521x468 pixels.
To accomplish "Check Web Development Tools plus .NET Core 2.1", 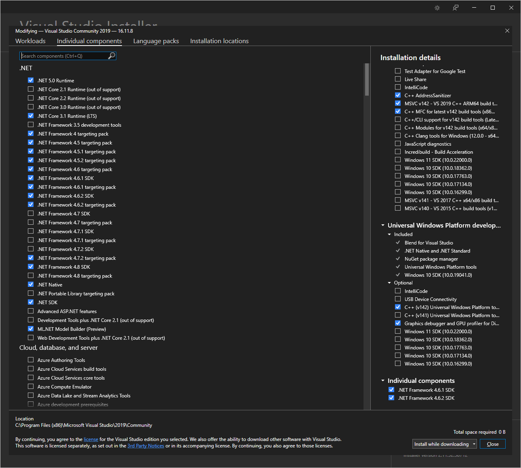I will pos(31,338).
